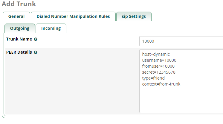Show the Outgoing sub-tab
The image size is (223, 124).
(20, 28)
